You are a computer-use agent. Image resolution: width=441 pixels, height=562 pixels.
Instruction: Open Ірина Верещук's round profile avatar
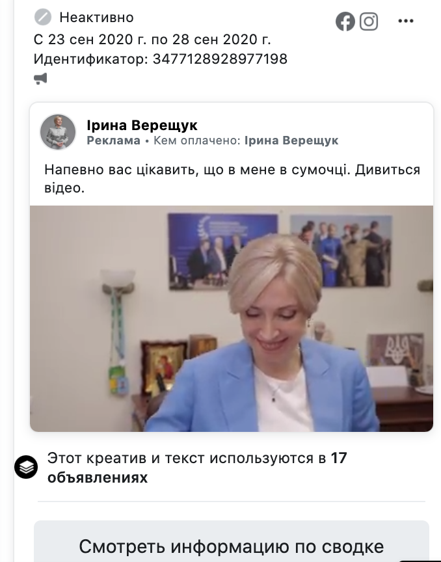[58, 132]
